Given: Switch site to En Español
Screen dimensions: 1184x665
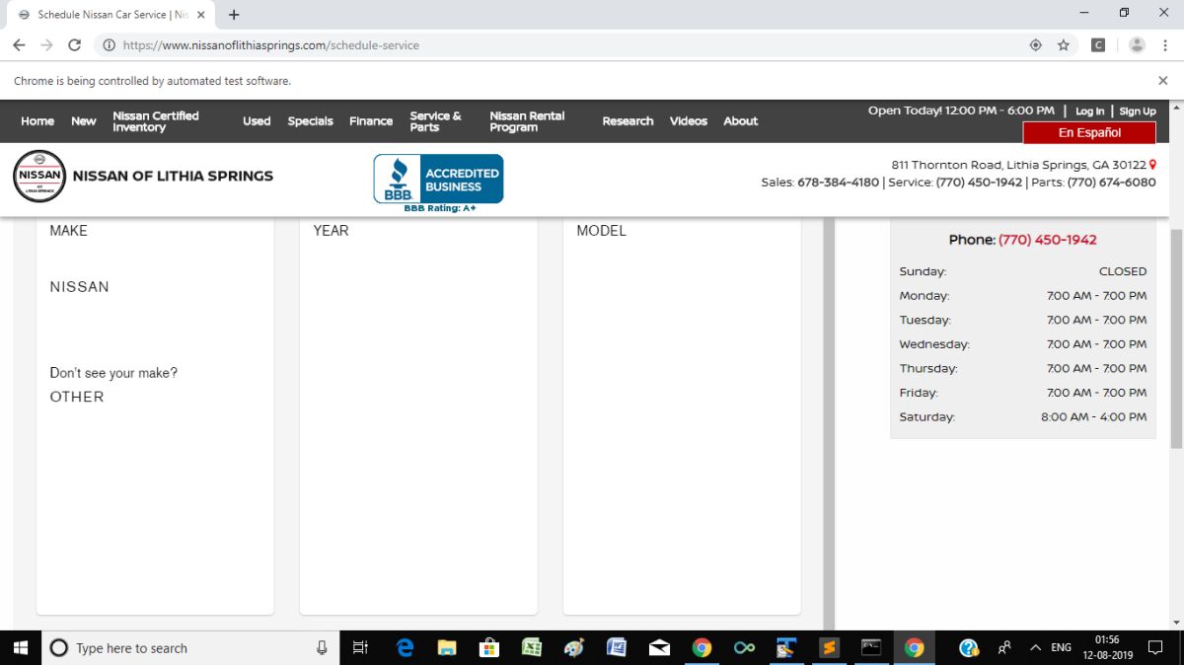Looking at the screenshot, I should [1089, 132].
